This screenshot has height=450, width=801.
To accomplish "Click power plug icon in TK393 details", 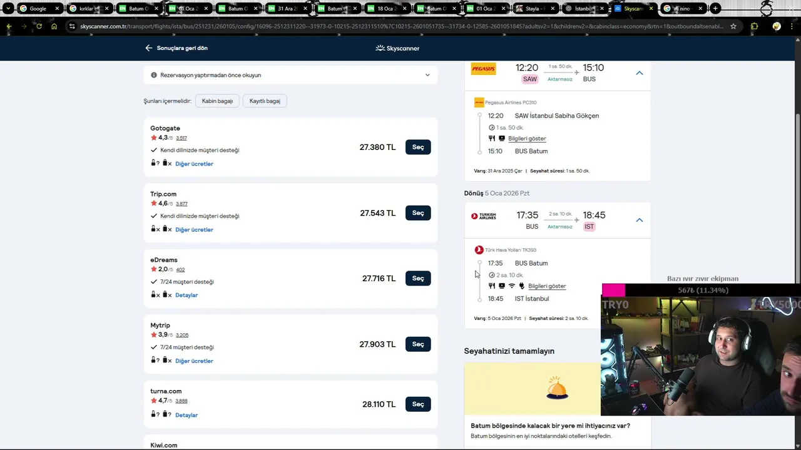I will [521, 286].
